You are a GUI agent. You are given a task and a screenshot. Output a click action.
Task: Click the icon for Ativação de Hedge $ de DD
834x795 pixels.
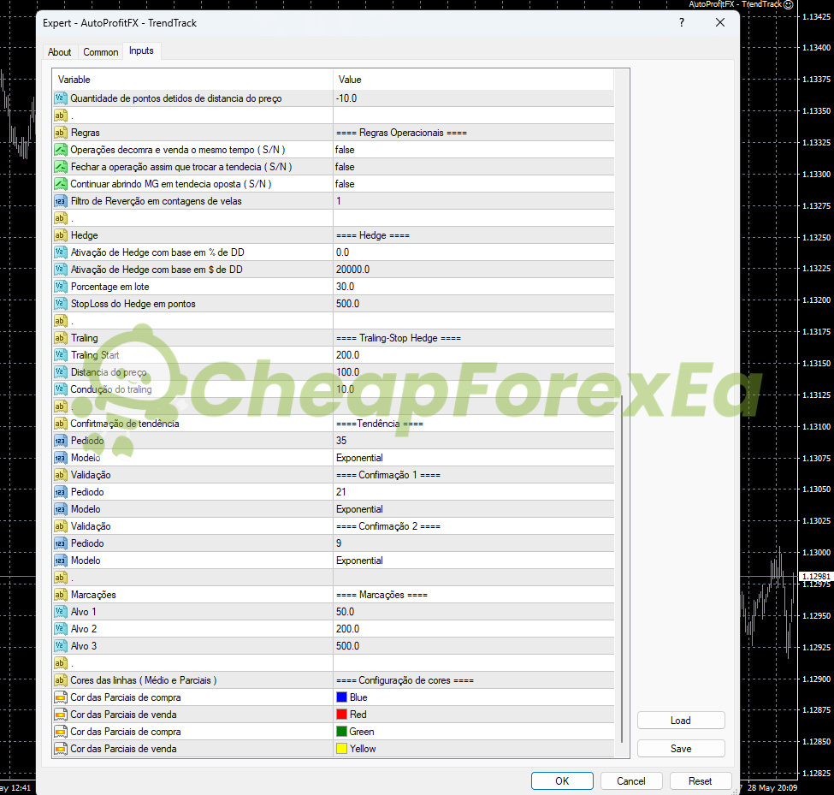(x=61, y=270)
